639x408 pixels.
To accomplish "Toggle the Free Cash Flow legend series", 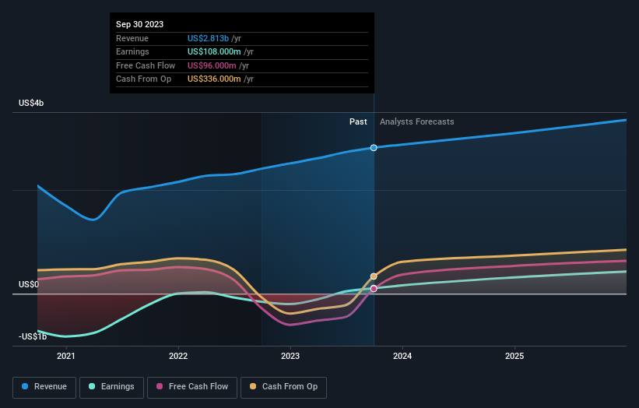I will (x=192, y=387).
